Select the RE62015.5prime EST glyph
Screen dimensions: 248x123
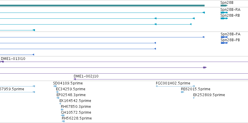click(x=182, y=92)
